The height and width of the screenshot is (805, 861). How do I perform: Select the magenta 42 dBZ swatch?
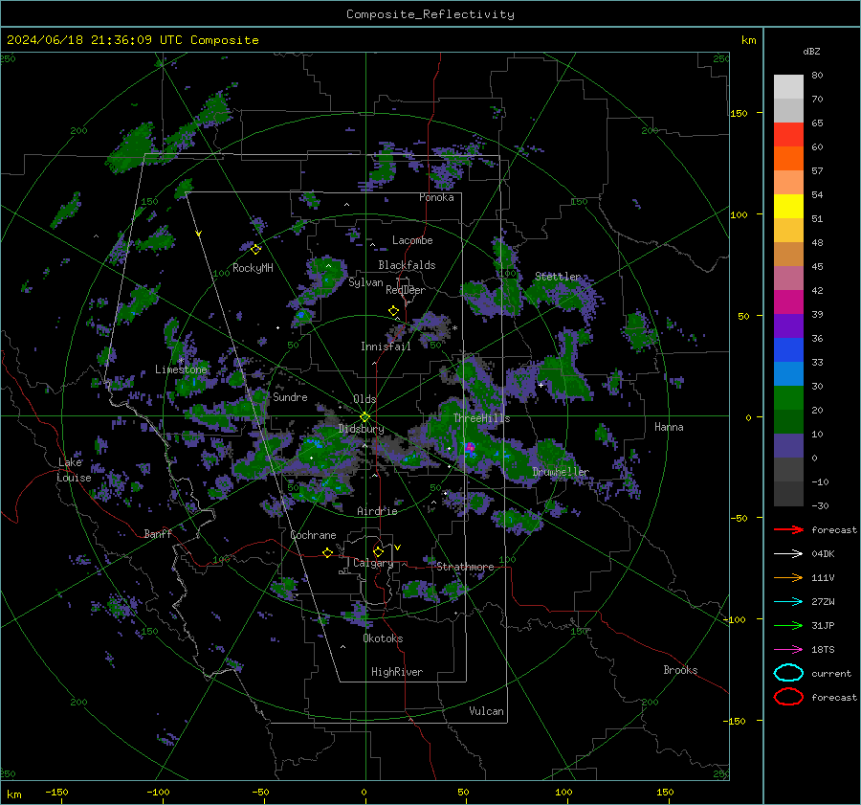[788, 302]
